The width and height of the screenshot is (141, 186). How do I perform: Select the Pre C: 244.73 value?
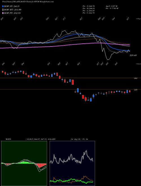point(89,13)
